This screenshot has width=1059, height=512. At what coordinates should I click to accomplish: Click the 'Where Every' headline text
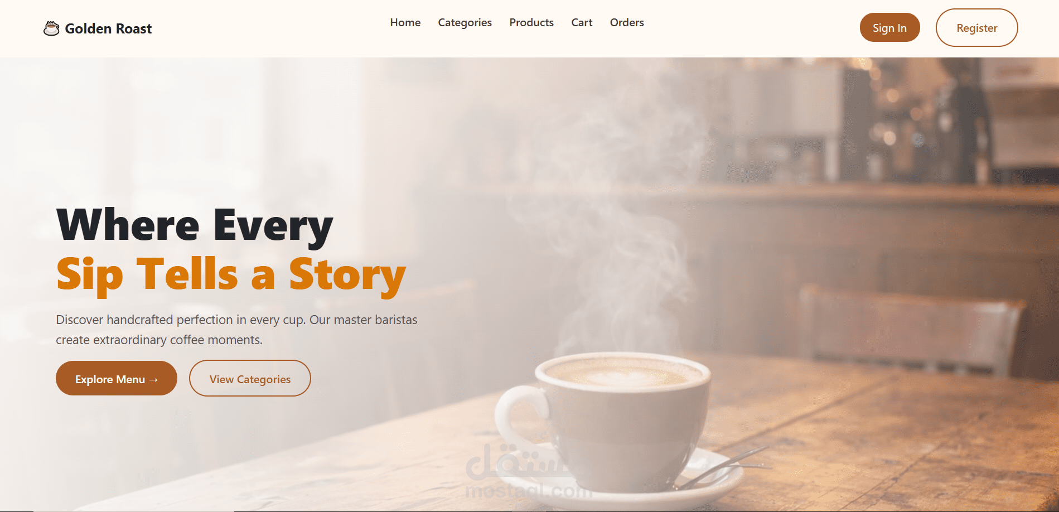pyautogui.click(x=195, y=225)
